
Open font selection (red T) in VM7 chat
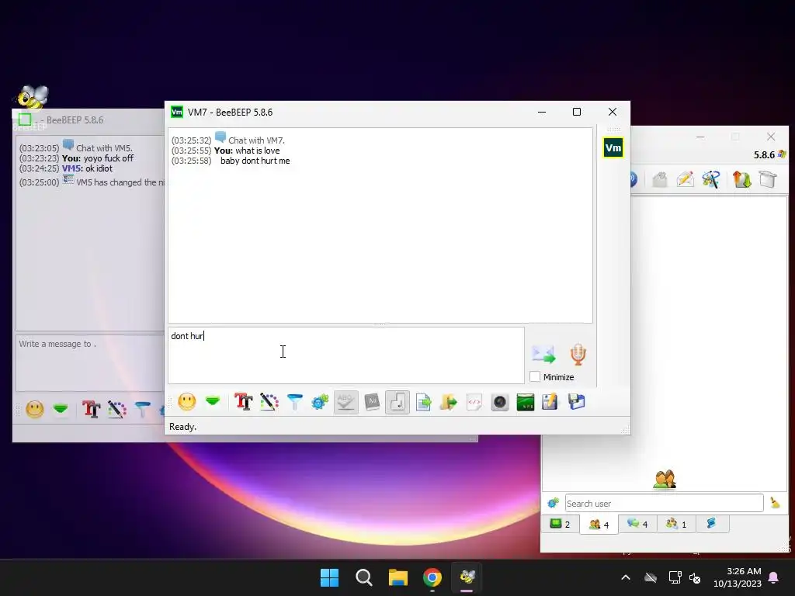coord(243,402)
